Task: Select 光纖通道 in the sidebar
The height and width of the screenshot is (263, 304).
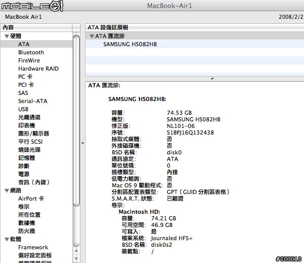Action: click(x=29, y=117)
